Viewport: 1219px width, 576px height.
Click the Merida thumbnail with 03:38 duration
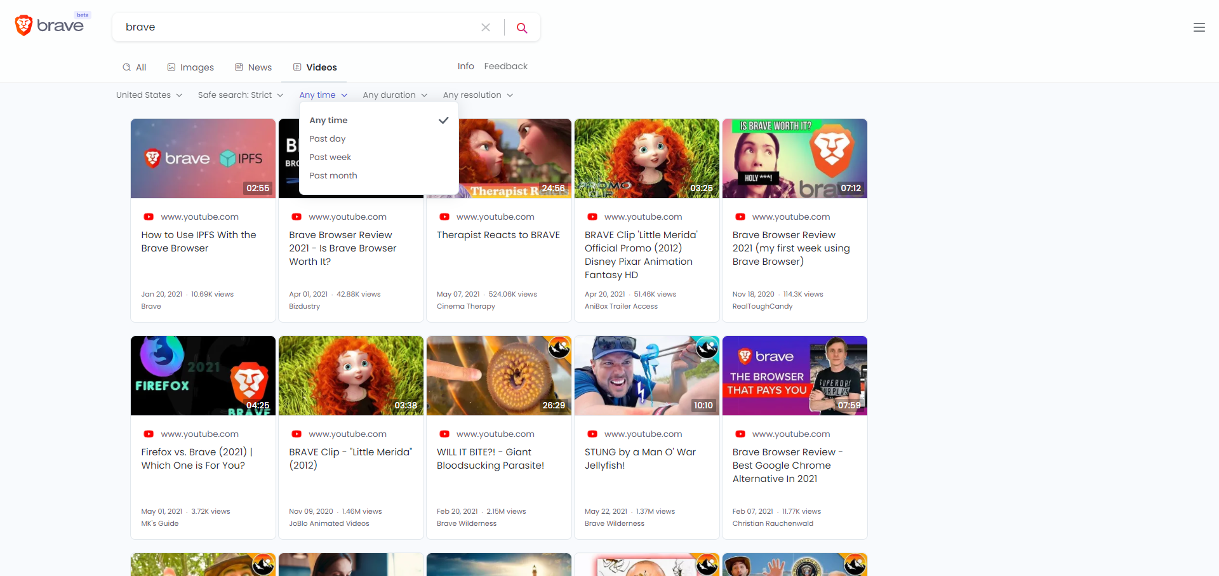pyautogui.click(x=351, y=375)
